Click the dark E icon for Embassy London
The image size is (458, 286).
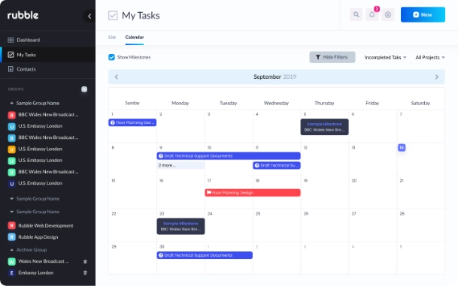[12, 273]
